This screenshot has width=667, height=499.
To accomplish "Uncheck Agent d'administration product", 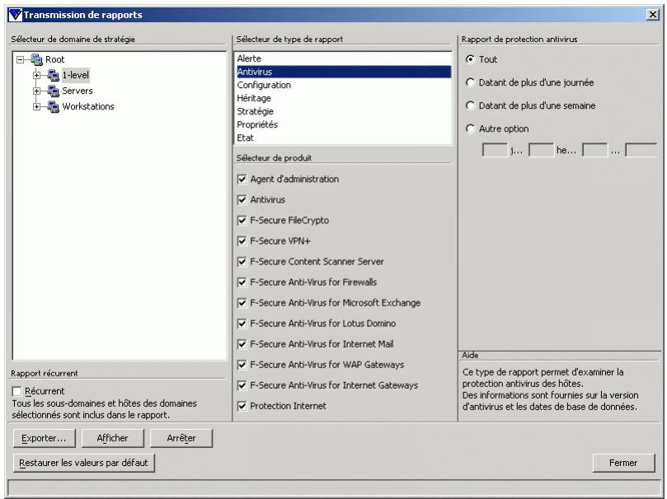I will pos(242,180).
